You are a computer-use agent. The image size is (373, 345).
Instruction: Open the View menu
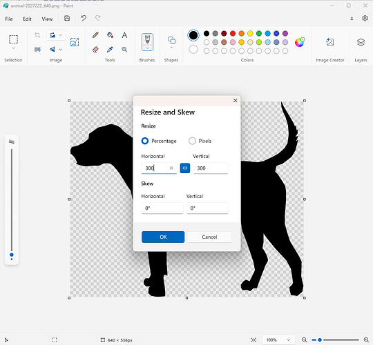(x=47, y=19)
